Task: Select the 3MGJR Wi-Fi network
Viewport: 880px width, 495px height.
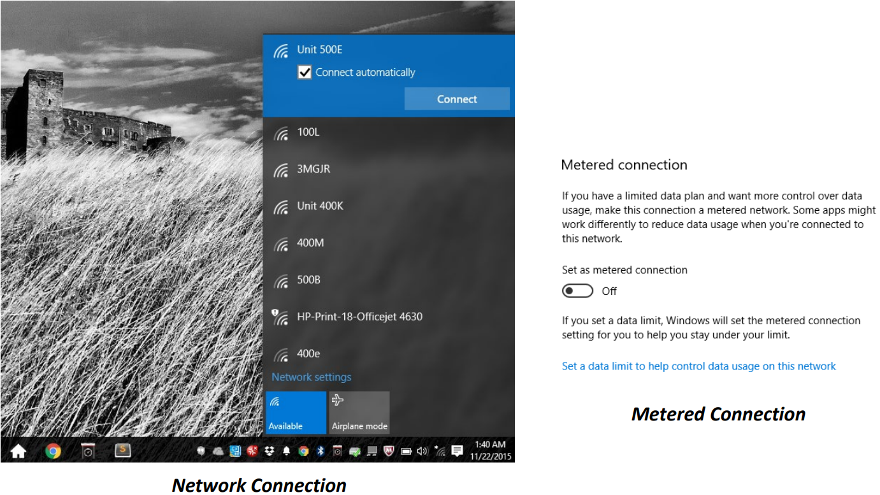Action: pos(389,169)
